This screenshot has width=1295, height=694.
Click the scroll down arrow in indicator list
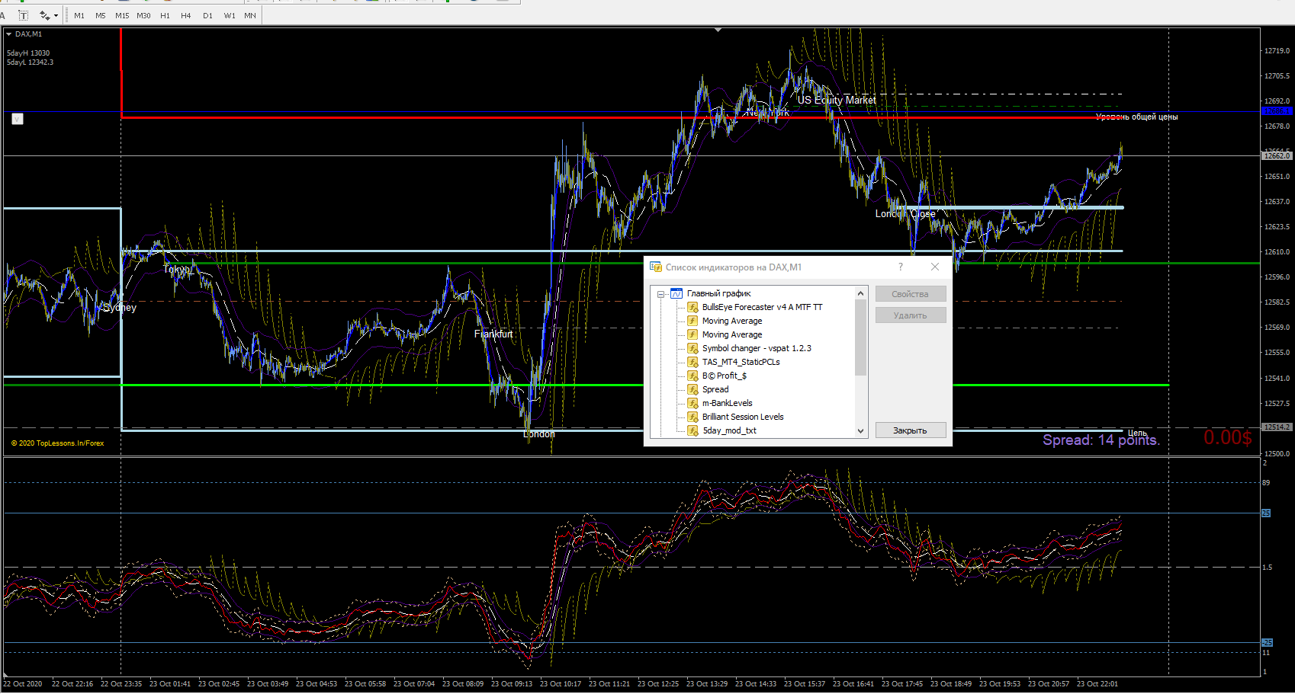(860, 431)
